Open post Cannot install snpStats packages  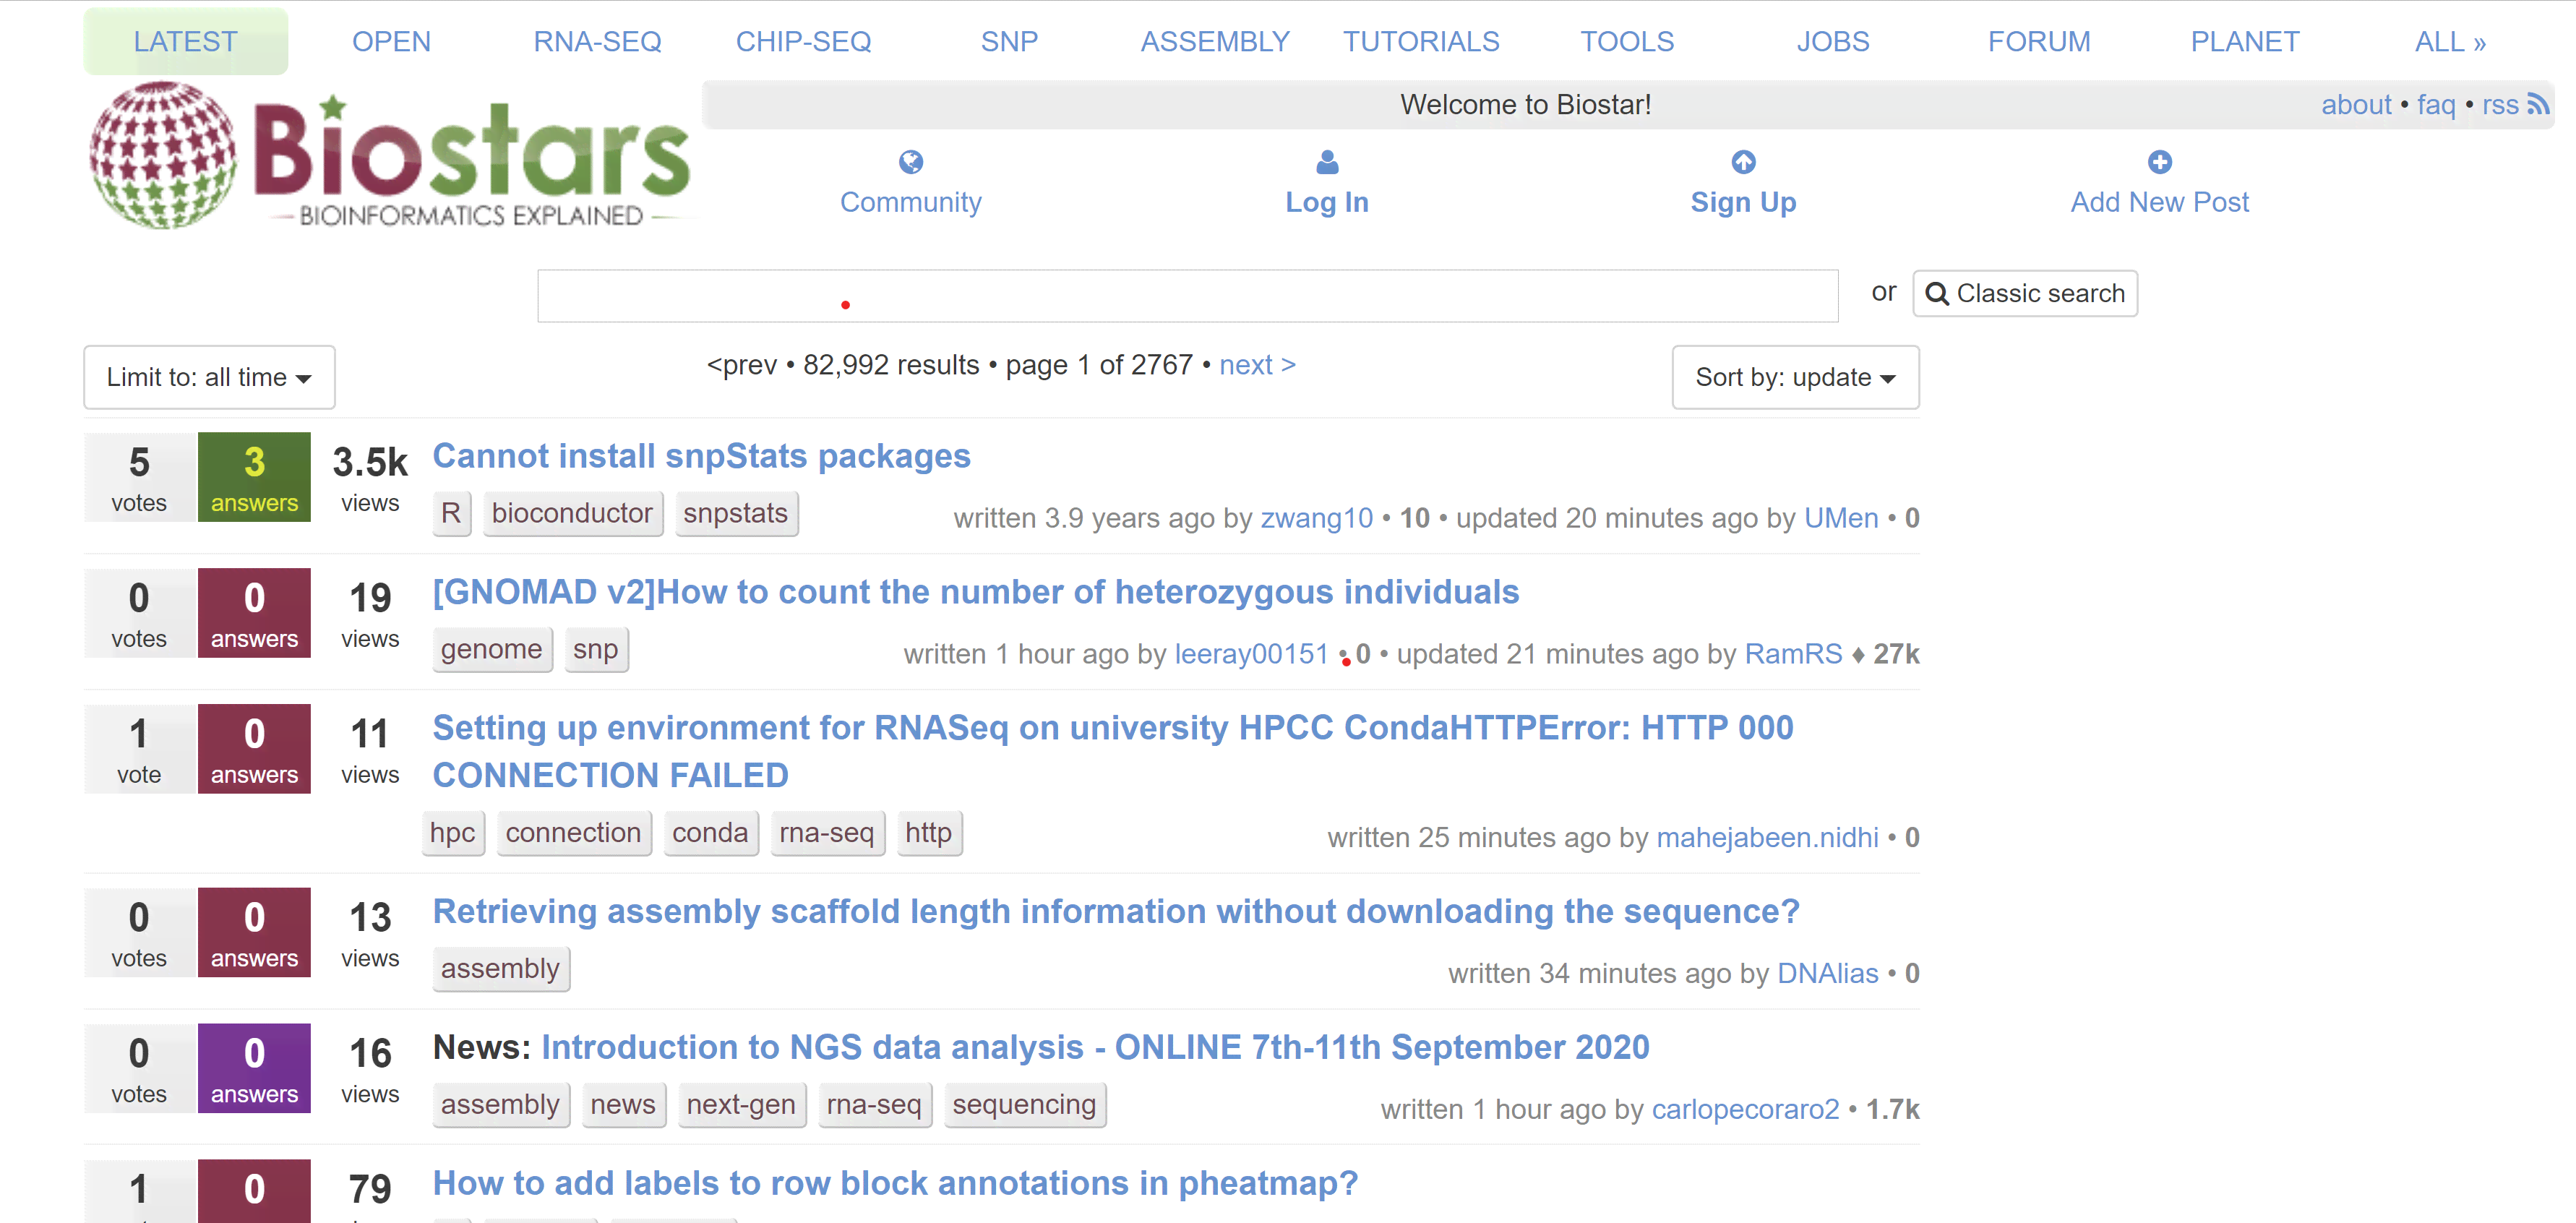coord(701,456)
